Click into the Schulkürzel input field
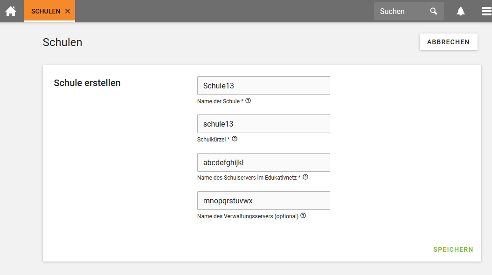The image size is (492, 275). (x=263, y=124)
